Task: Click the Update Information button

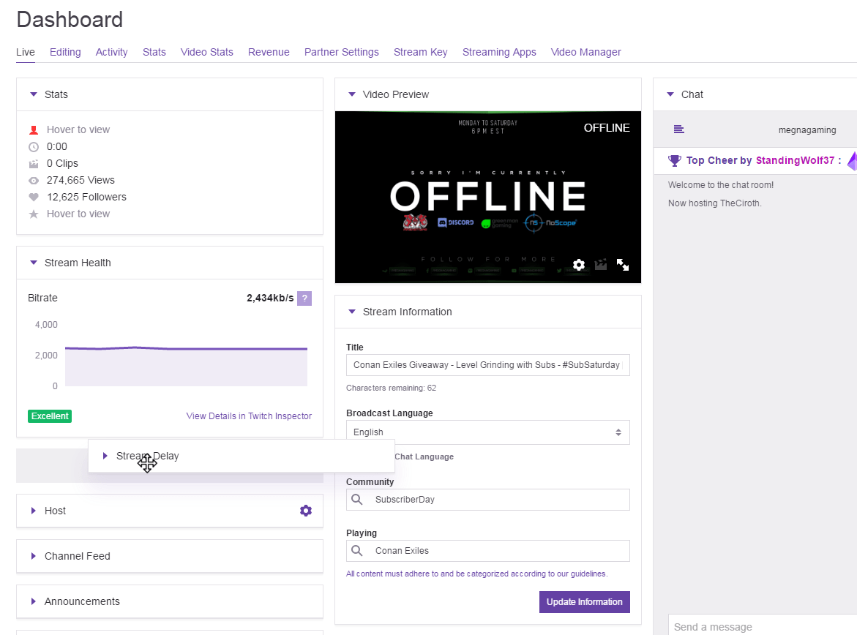Action: coord(584,601)
